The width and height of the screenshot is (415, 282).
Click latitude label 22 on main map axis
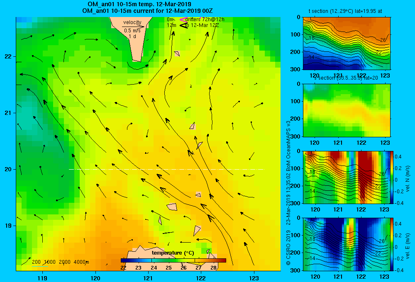pos(8,56)
